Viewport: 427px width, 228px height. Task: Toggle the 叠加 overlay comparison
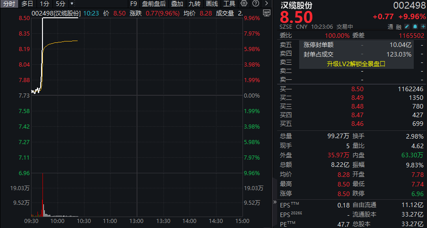click(x=177, y=4)
